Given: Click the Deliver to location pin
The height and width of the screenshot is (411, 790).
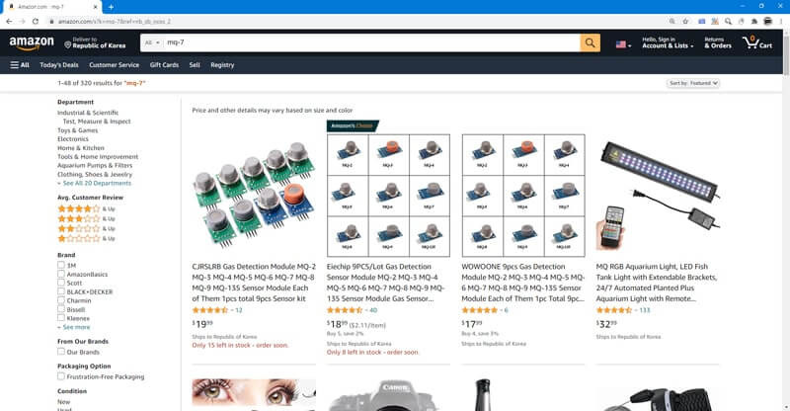Looking at the screenshot, I should (67, 44).
